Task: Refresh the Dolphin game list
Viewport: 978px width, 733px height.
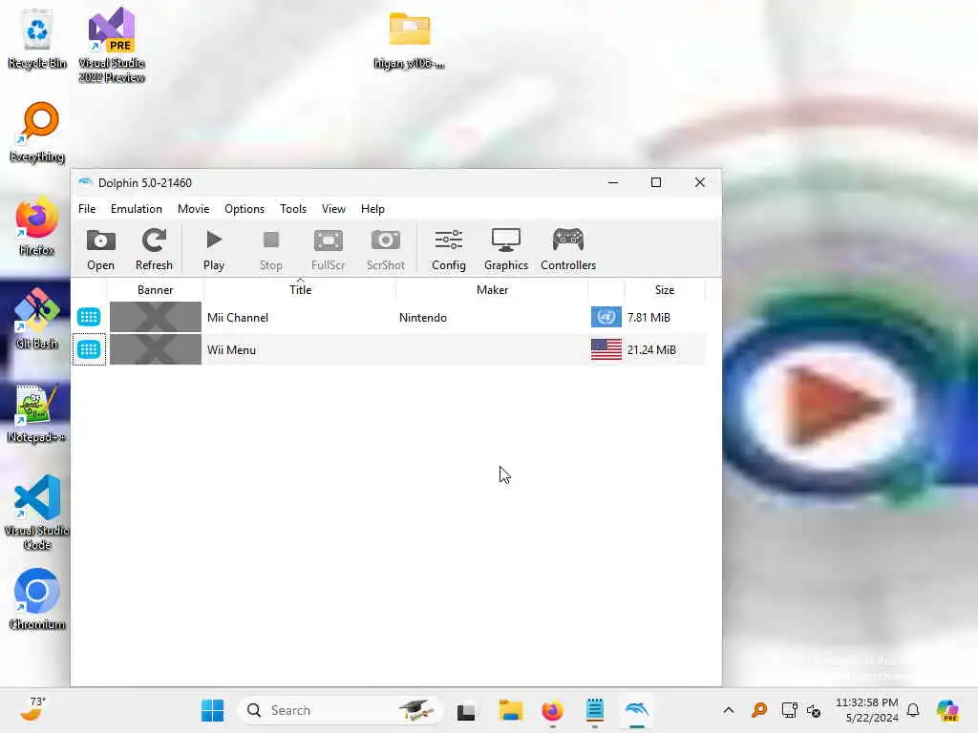Action: click(154, 249)
